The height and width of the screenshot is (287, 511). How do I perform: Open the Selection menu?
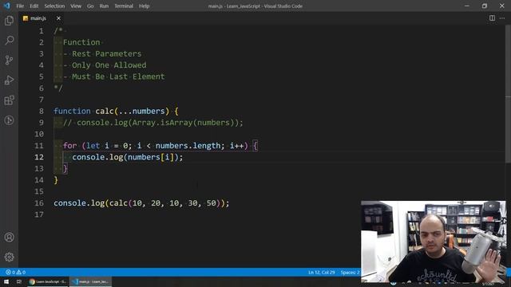tap(54, 6)
